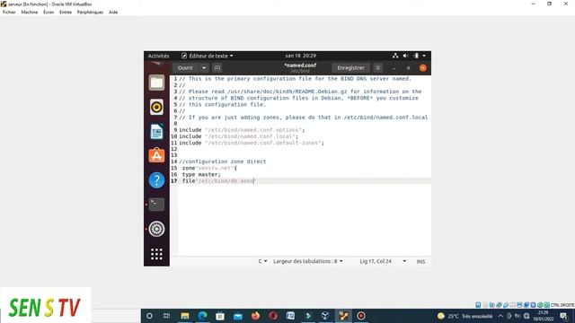Screen dimensions: 575x323
Task: Place cursor on line 17 file path text
Action: [x=226, y=181]
